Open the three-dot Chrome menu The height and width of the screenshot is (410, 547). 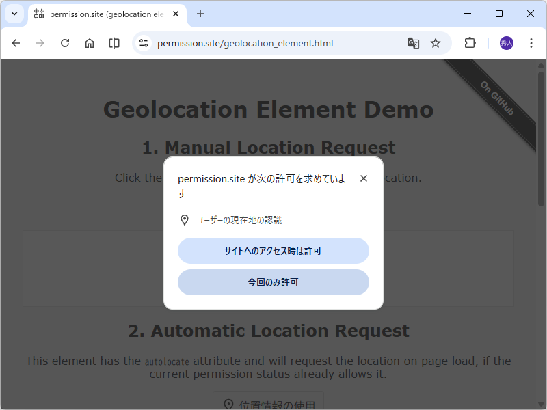(x=531, y=42)
